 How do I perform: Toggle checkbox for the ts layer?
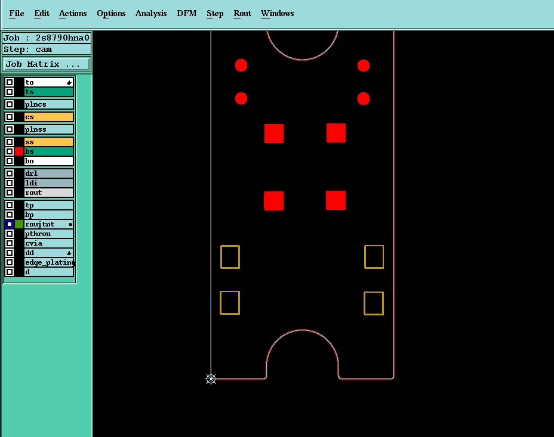coord(10,92)
